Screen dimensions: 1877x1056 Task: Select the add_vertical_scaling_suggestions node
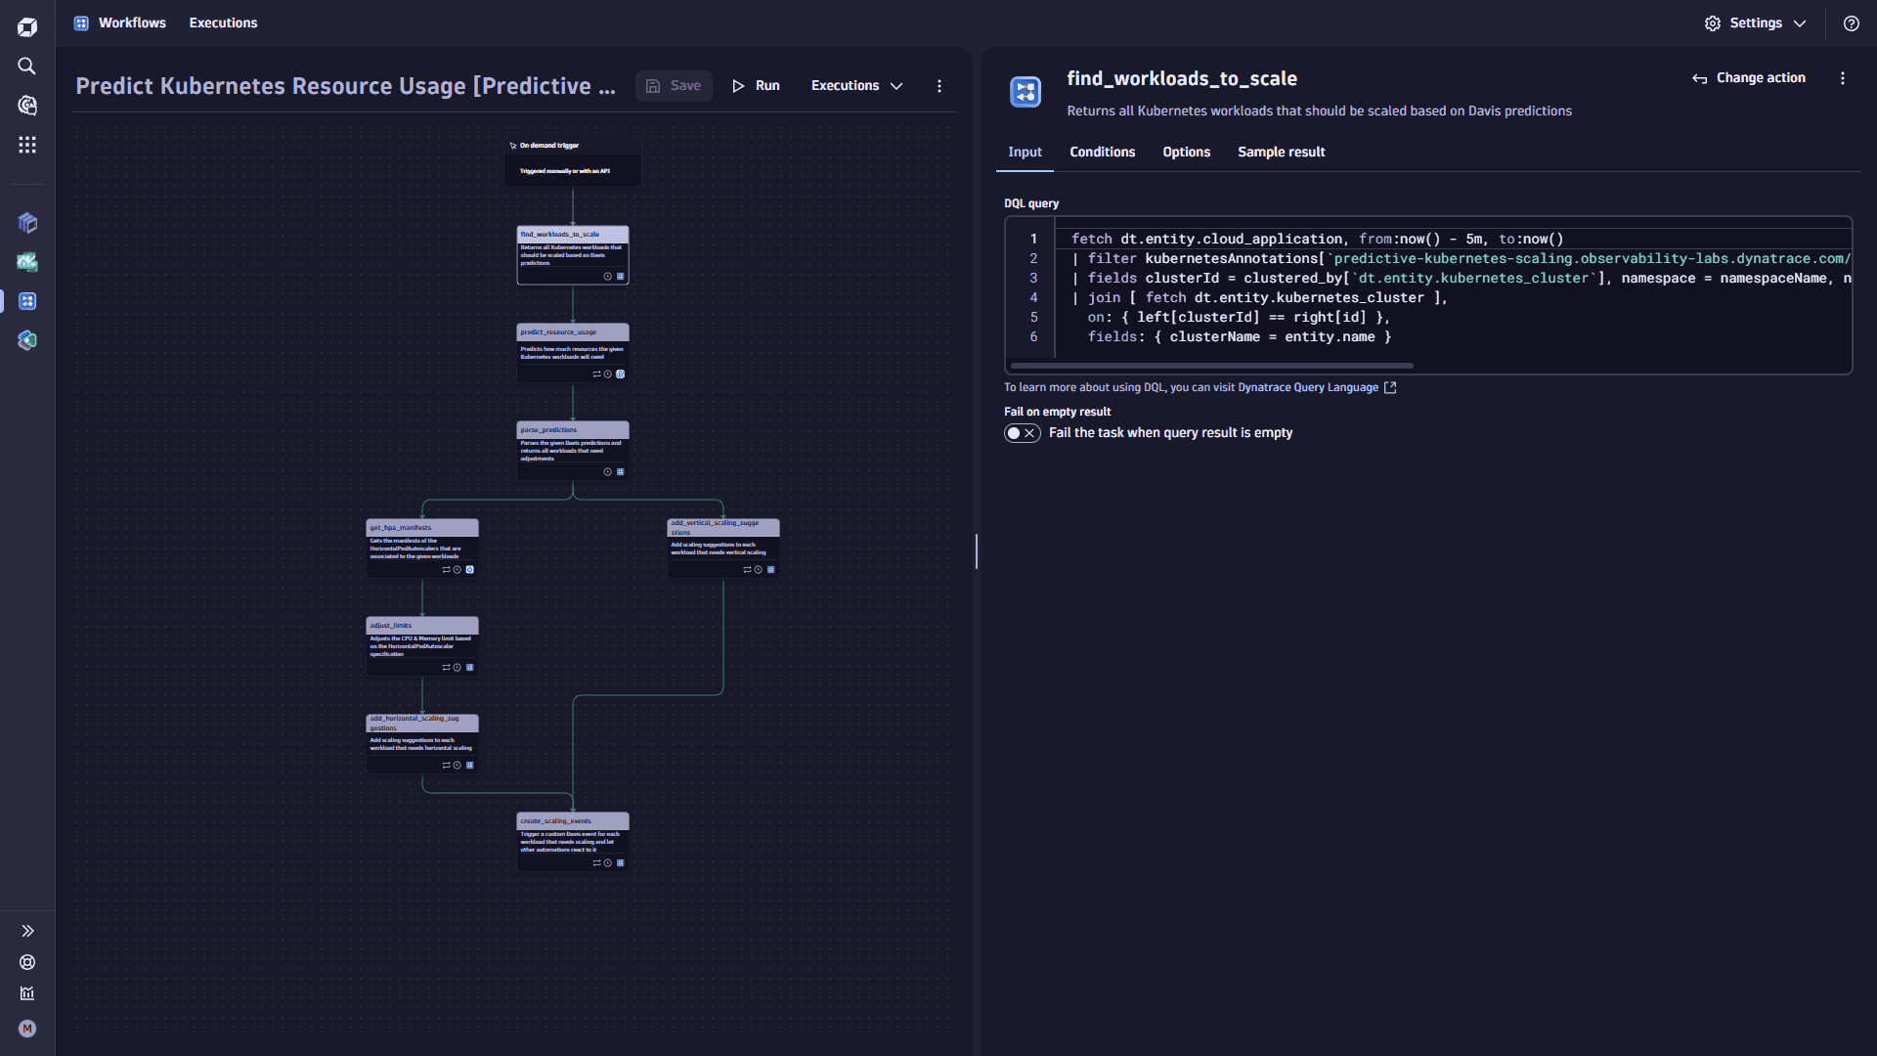[x=723, y=549]
